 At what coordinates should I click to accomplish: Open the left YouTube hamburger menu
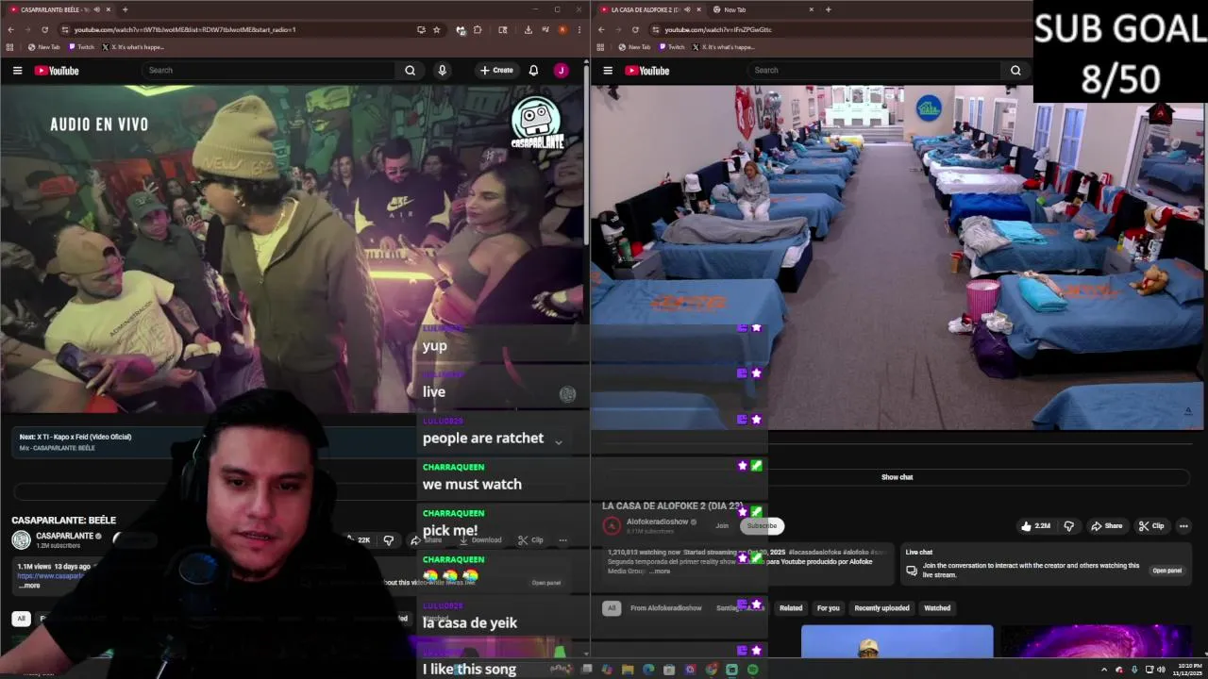coord(17,71)
